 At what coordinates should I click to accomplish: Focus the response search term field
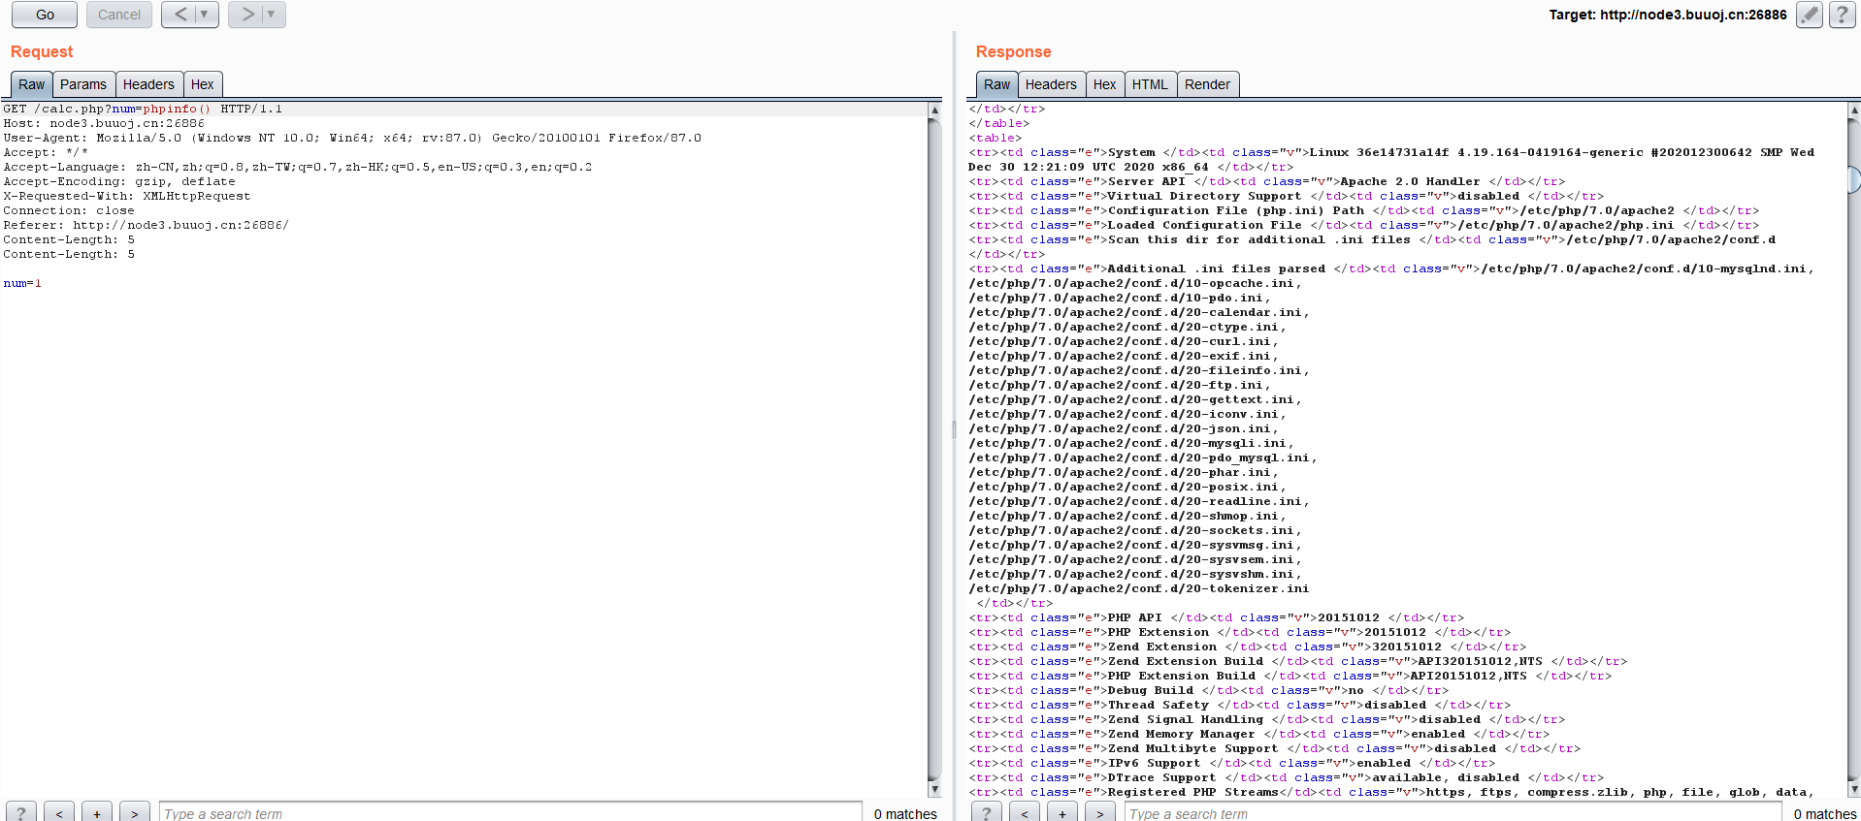tap(1453, 812)
